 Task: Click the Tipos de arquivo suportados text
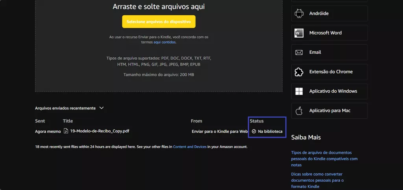tap(159, 61)
